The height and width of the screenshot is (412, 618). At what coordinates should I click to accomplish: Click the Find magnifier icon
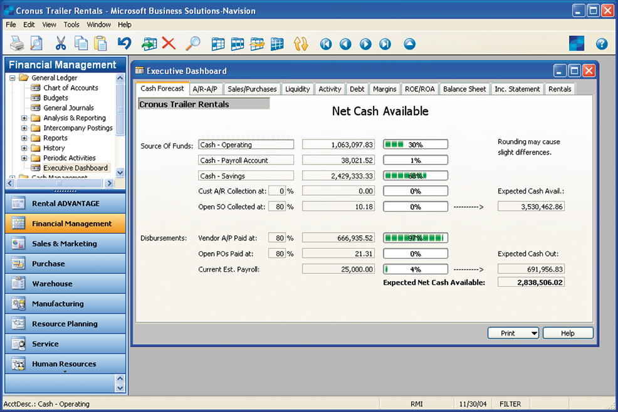click(192, 44)
